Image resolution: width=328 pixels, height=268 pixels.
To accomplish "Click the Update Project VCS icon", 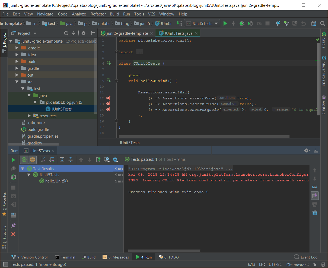I will 278,24.
